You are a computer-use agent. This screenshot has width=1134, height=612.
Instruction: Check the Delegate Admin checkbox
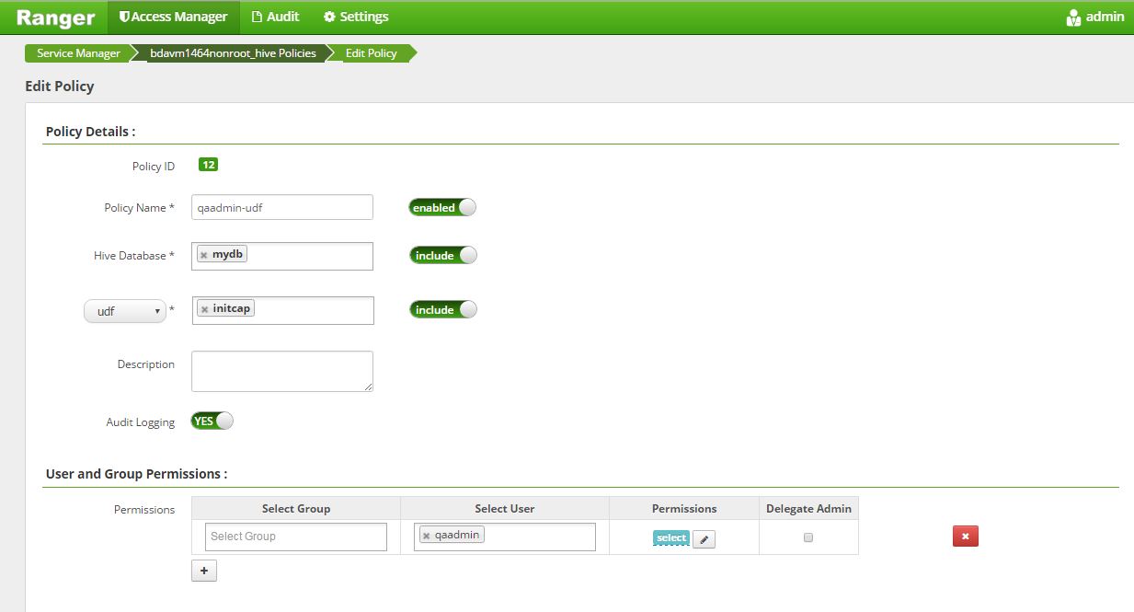[x=808, y=536]
